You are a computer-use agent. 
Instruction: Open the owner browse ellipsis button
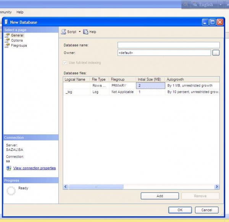click(216, 53)
